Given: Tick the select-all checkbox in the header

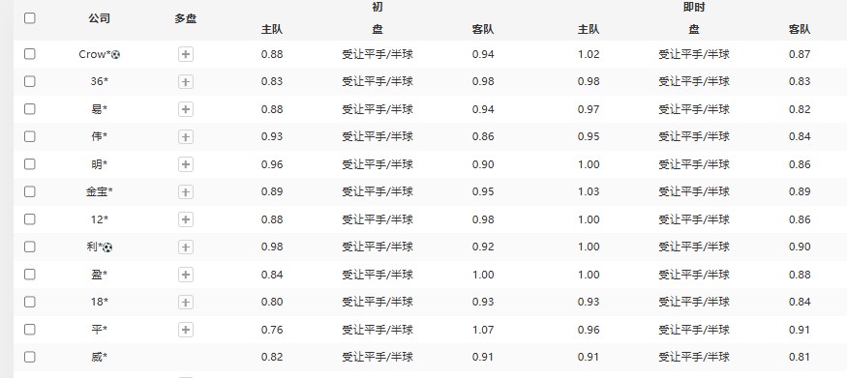Looking at the screenshot, I should (x=30, y=18).
